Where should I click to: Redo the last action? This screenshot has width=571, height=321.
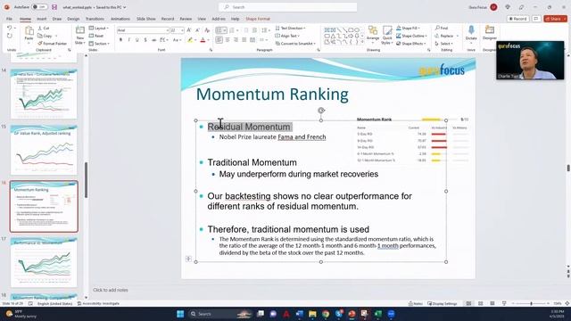[10, 36]
